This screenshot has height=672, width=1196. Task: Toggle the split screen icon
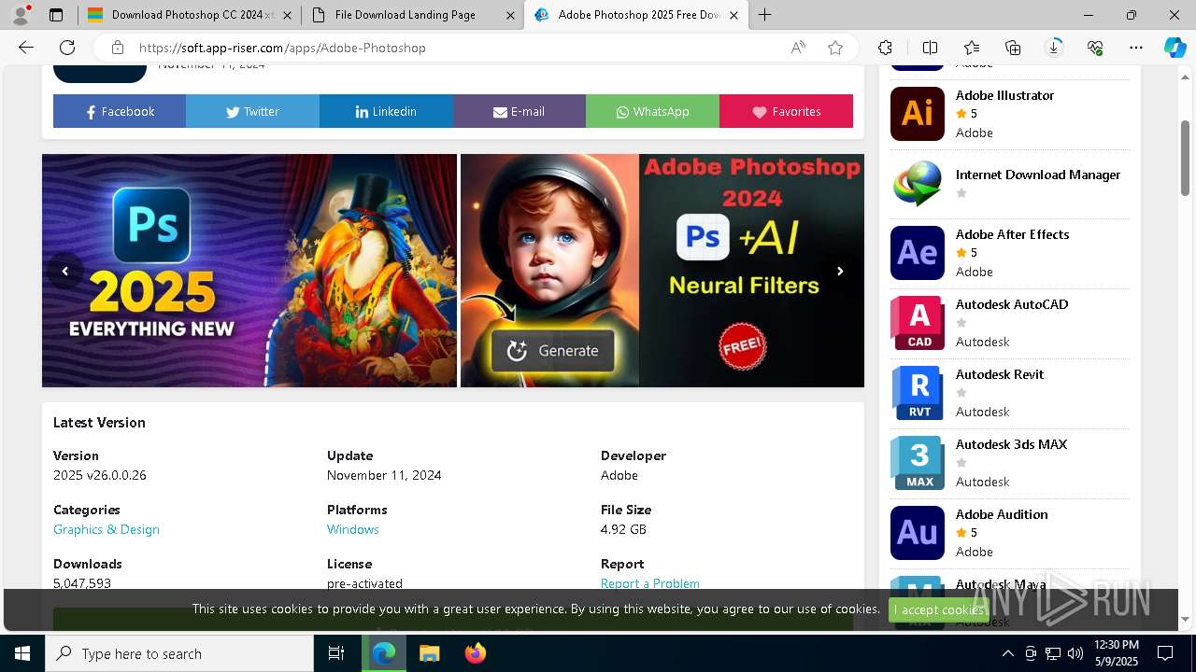pyautogui.click(x=930, y=48)
